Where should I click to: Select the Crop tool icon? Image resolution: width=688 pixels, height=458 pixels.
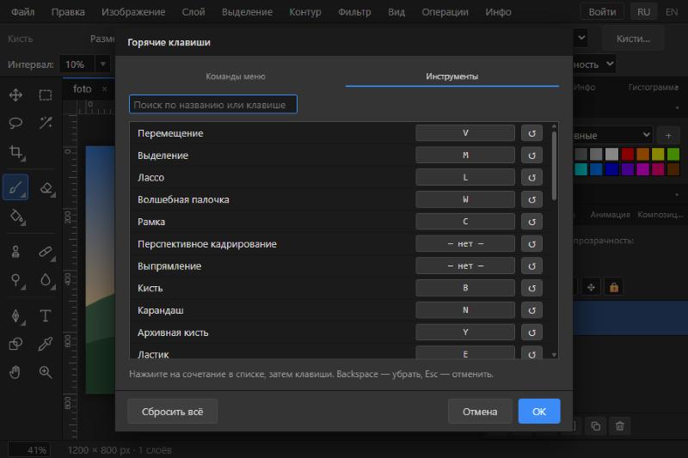tap(15, 152)
